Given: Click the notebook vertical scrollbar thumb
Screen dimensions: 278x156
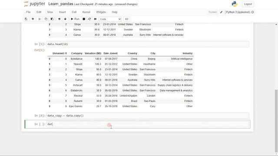Looking at the screenshot, I should (x=276, y=120).
